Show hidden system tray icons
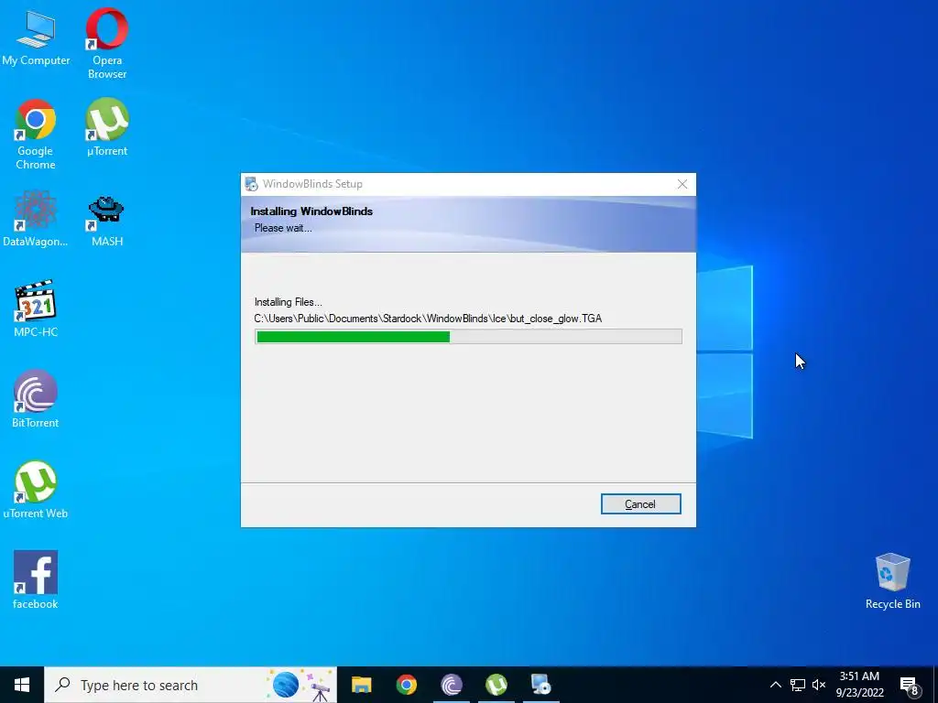 775,685
